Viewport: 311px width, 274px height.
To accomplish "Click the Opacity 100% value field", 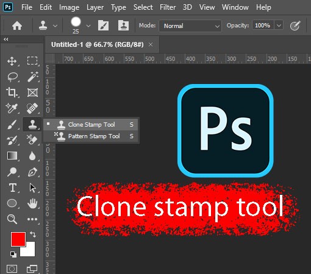I will [263, 26].
